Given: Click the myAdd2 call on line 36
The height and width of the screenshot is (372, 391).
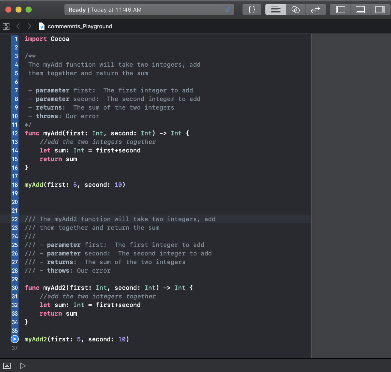Looking at the screenshot, I should coord(36,339).
